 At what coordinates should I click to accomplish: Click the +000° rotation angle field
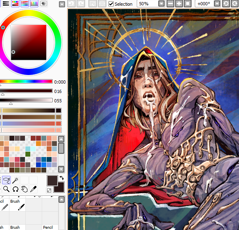pyautogui.click(x=204, y=4)
